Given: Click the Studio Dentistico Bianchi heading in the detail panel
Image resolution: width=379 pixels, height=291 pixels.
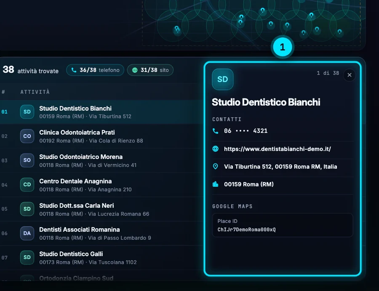Looking at the screenshot, I should coord(266,102).
